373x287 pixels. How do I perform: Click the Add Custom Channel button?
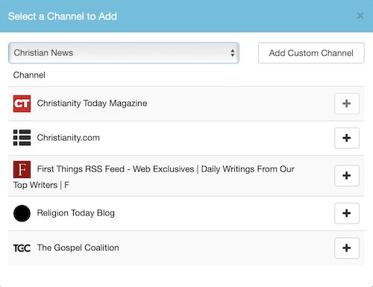coord(311,53)
